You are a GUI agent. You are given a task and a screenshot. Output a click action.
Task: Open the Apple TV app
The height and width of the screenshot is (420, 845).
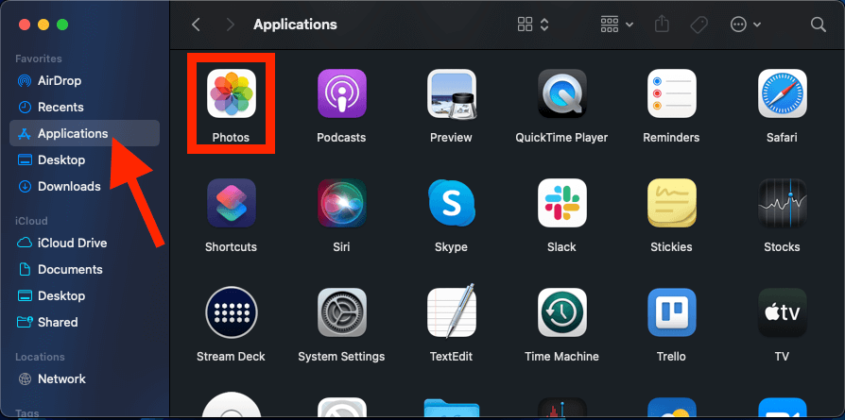click(x=782, y=312)
